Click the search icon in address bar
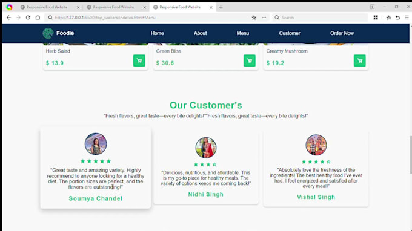 50,18
